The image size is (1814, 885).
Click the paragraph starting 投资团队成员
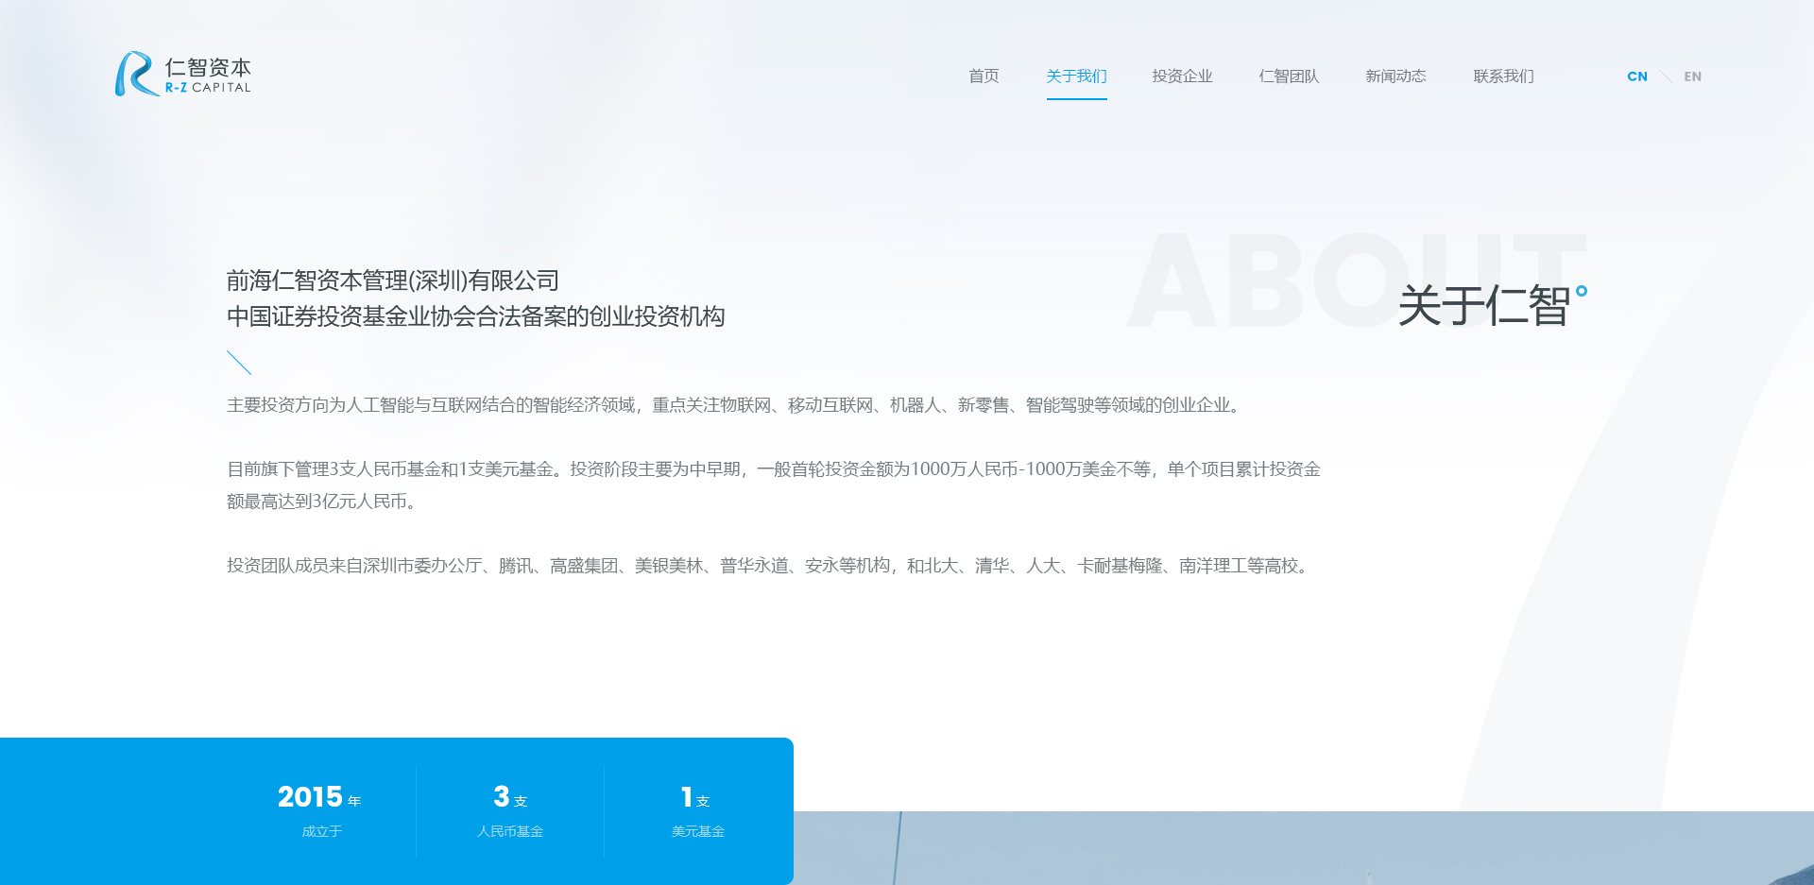pos(771,566)
